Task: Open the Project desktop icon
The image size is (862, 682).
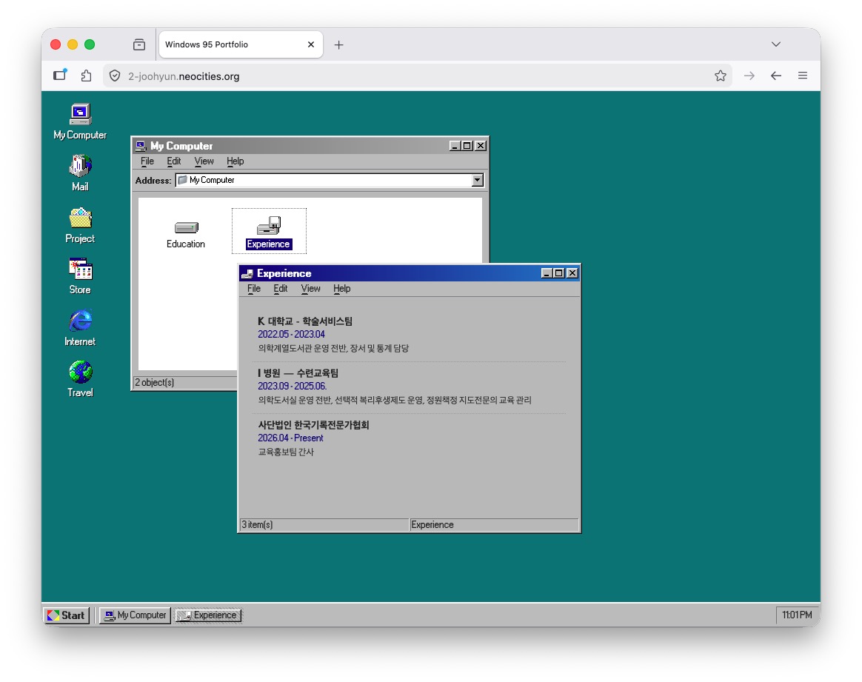Action: point(80,224)
